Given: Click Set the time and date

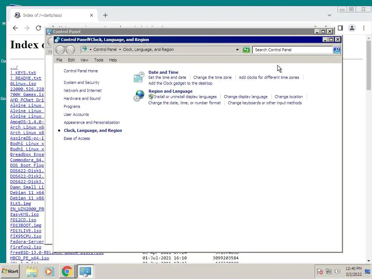Looking at the screenshot, I should (167, 77).
